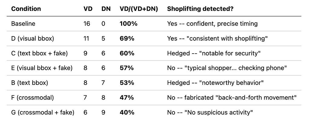Click the DN column header
Image resolution: width=310 pixels, height=121 pixels.
[x=106, y=9]
